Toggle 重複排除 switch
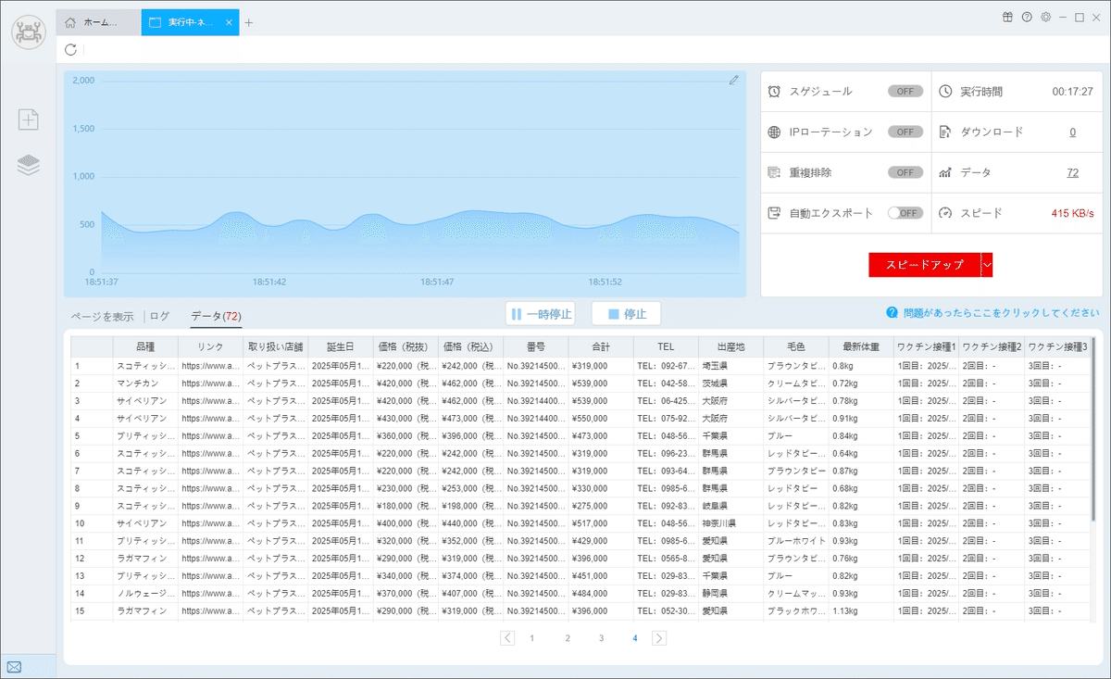The width and height of the screenshot is (1111, 679). point(905,172)
